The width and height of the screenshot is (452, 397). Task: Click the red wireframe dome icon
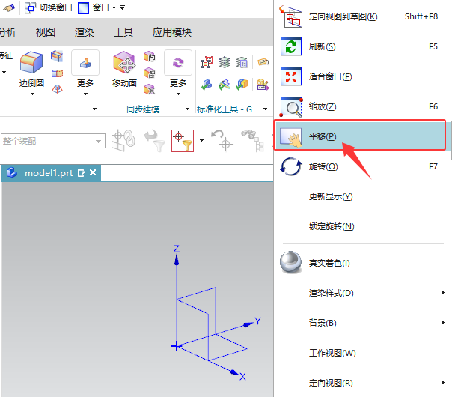pyautogui.click(x=57, y=89)
